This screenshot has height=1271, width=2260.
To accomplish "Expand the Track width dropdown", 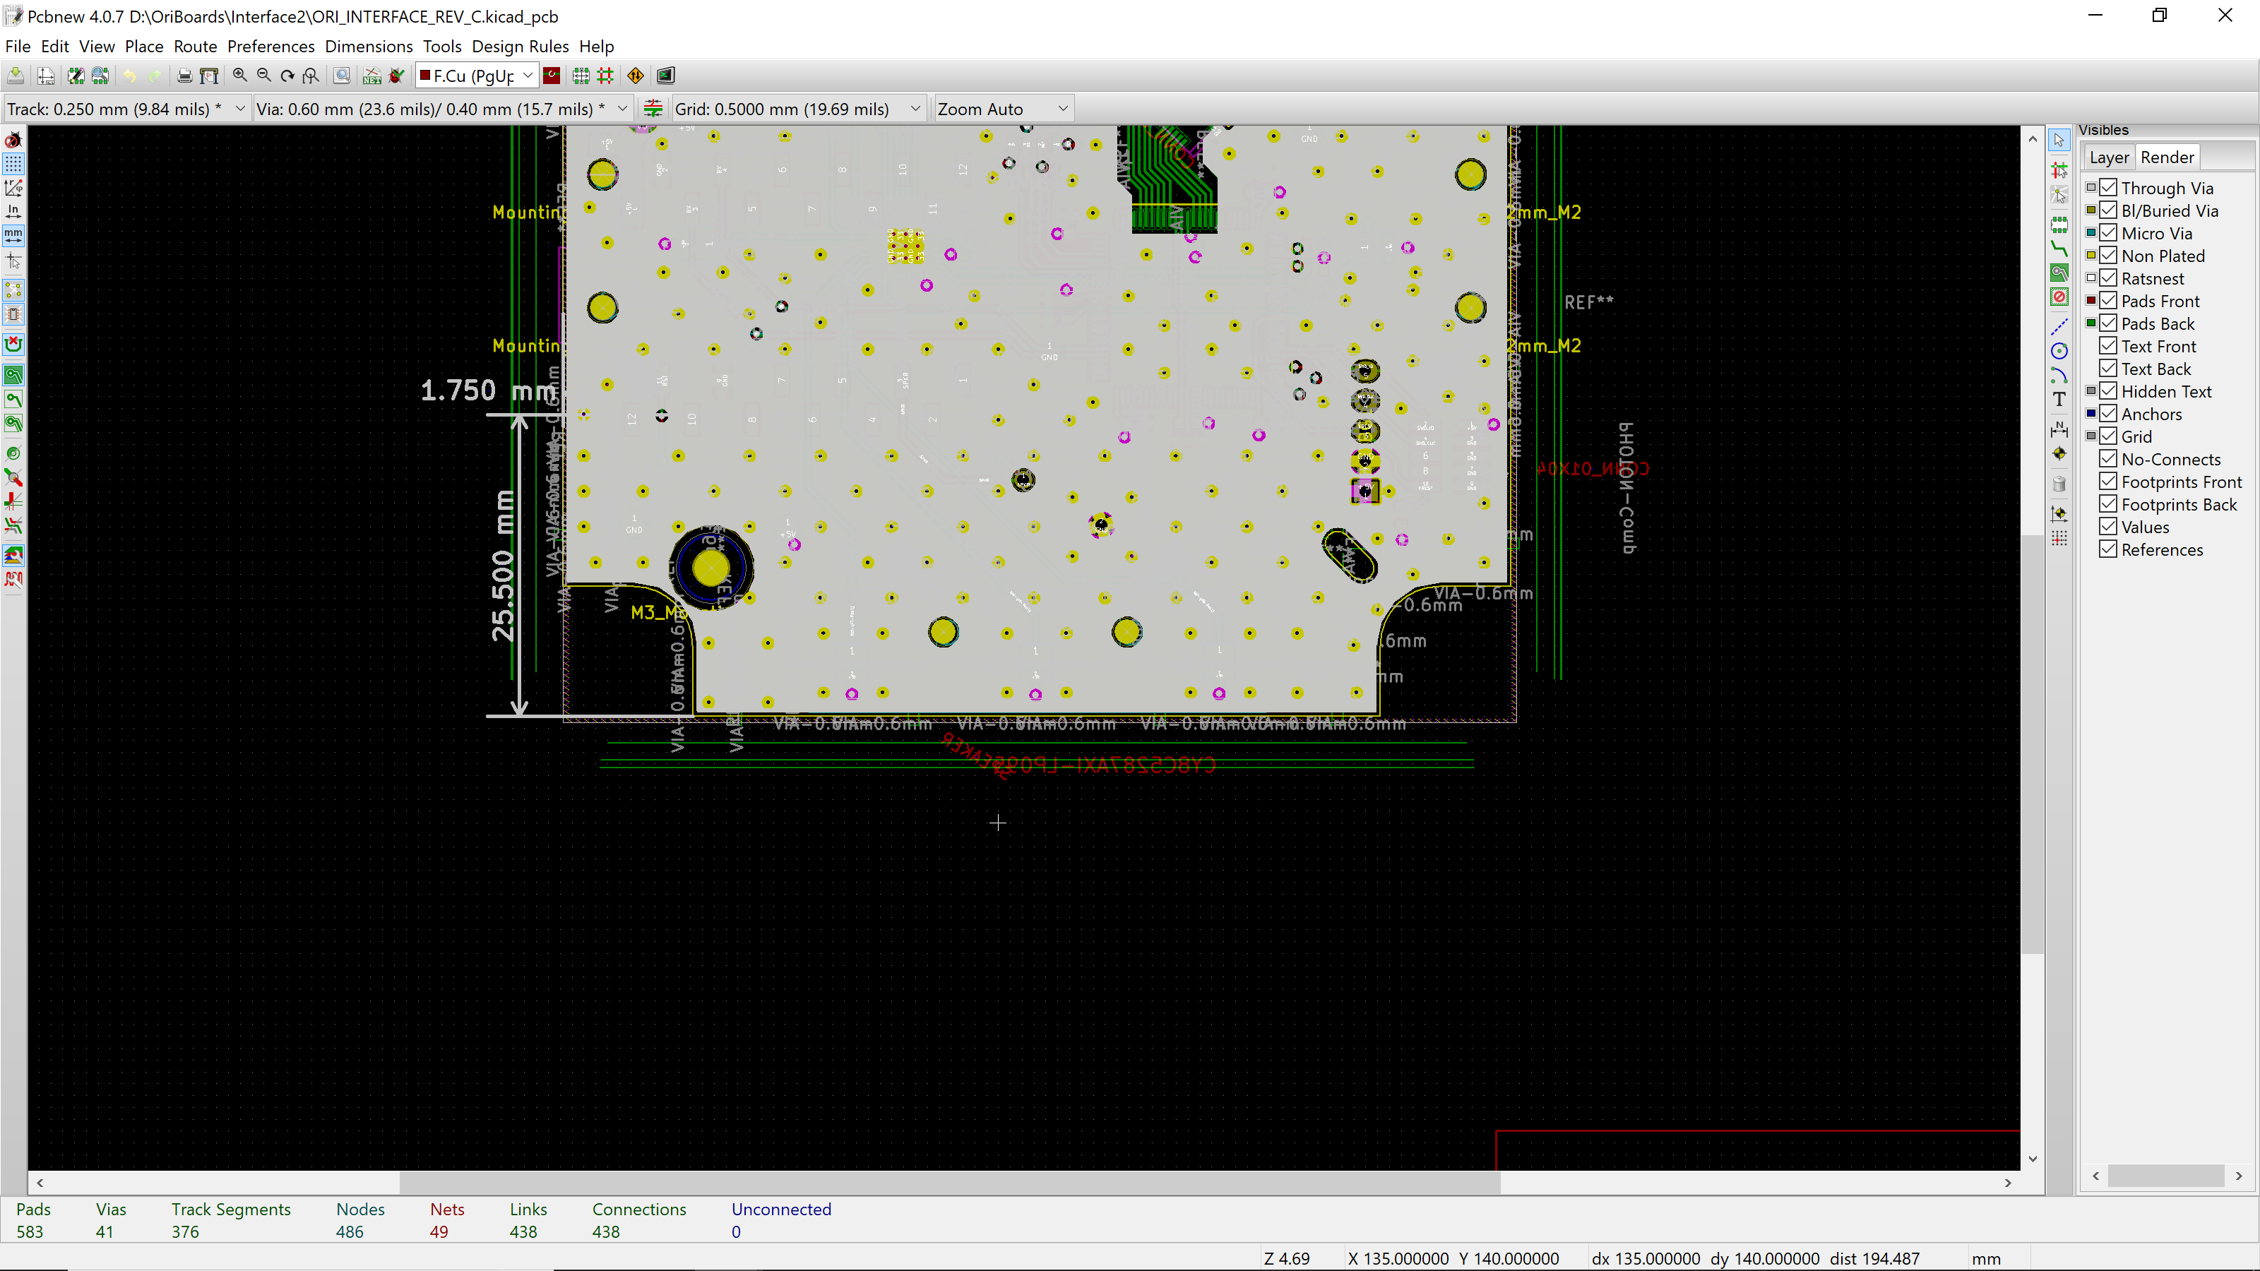I will click(x=239, y=109).
